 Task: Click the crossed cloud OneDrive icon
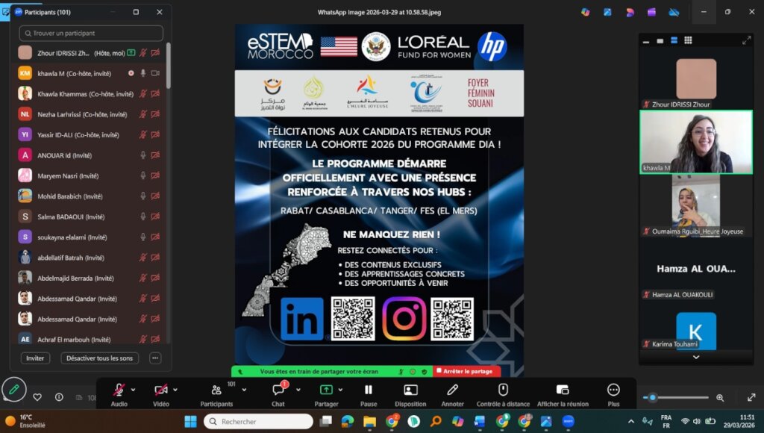pyautogui.click(x=674, y=12)
